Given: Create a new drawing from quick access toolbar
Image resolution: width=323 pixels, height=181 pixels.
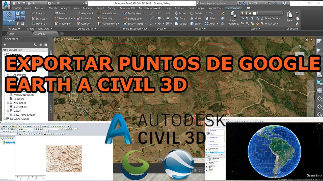Looking at the screenshot, I should [x=14, y=3].
